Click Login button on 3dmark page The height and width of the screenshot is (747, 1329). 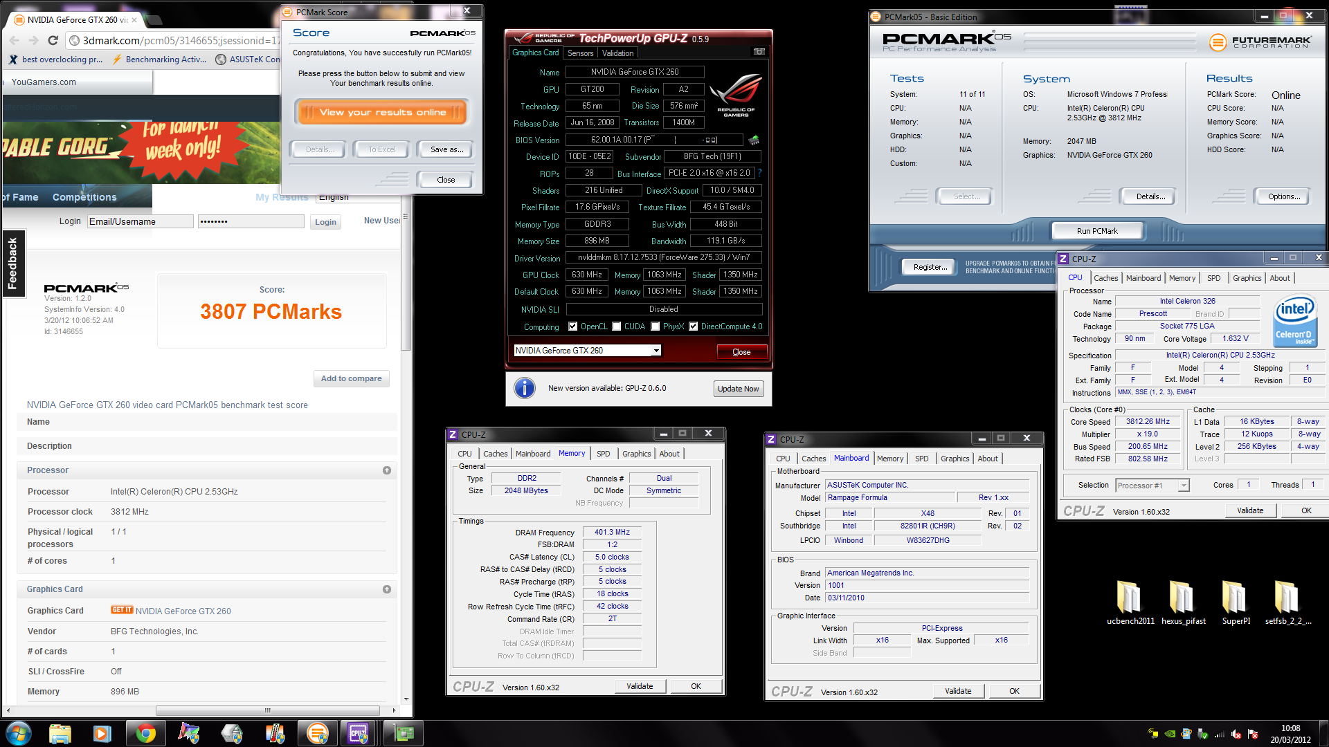click(325, 222)
